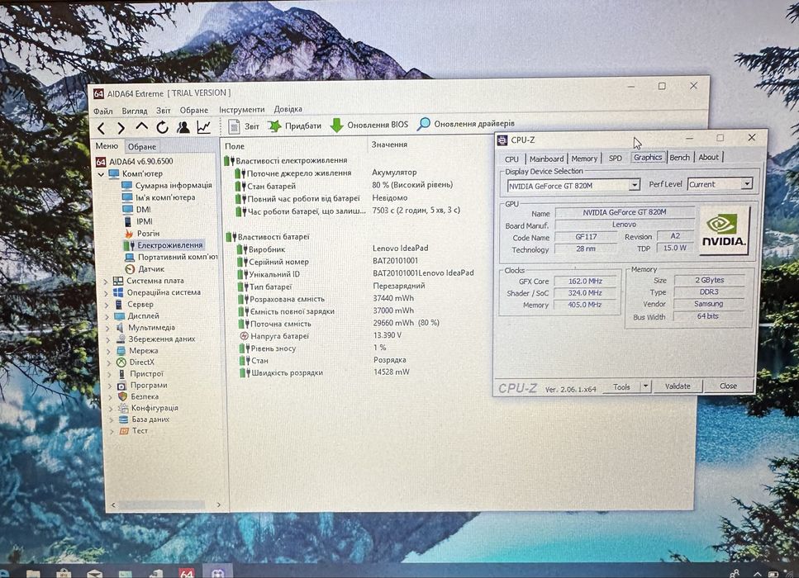Screen dimensions: 799x578
Task: Expand the Дисплей tree node
Action: coord(107,316)
